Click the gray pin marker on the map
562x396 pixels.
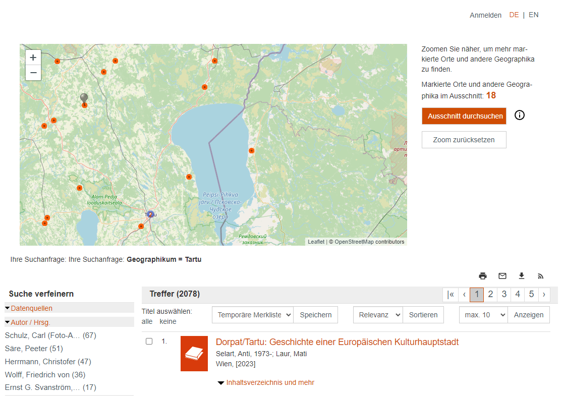point(84,98)
